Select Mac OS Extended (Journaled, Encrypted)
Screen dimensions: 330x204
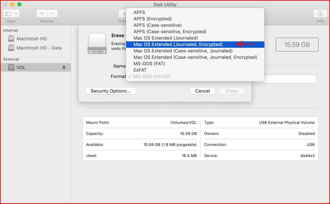(x=195, y=44)
